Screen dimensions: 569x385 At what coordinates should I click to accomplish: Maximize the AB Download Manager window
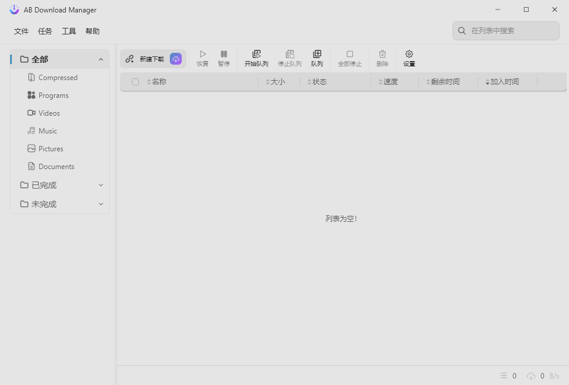click(526, 9)
